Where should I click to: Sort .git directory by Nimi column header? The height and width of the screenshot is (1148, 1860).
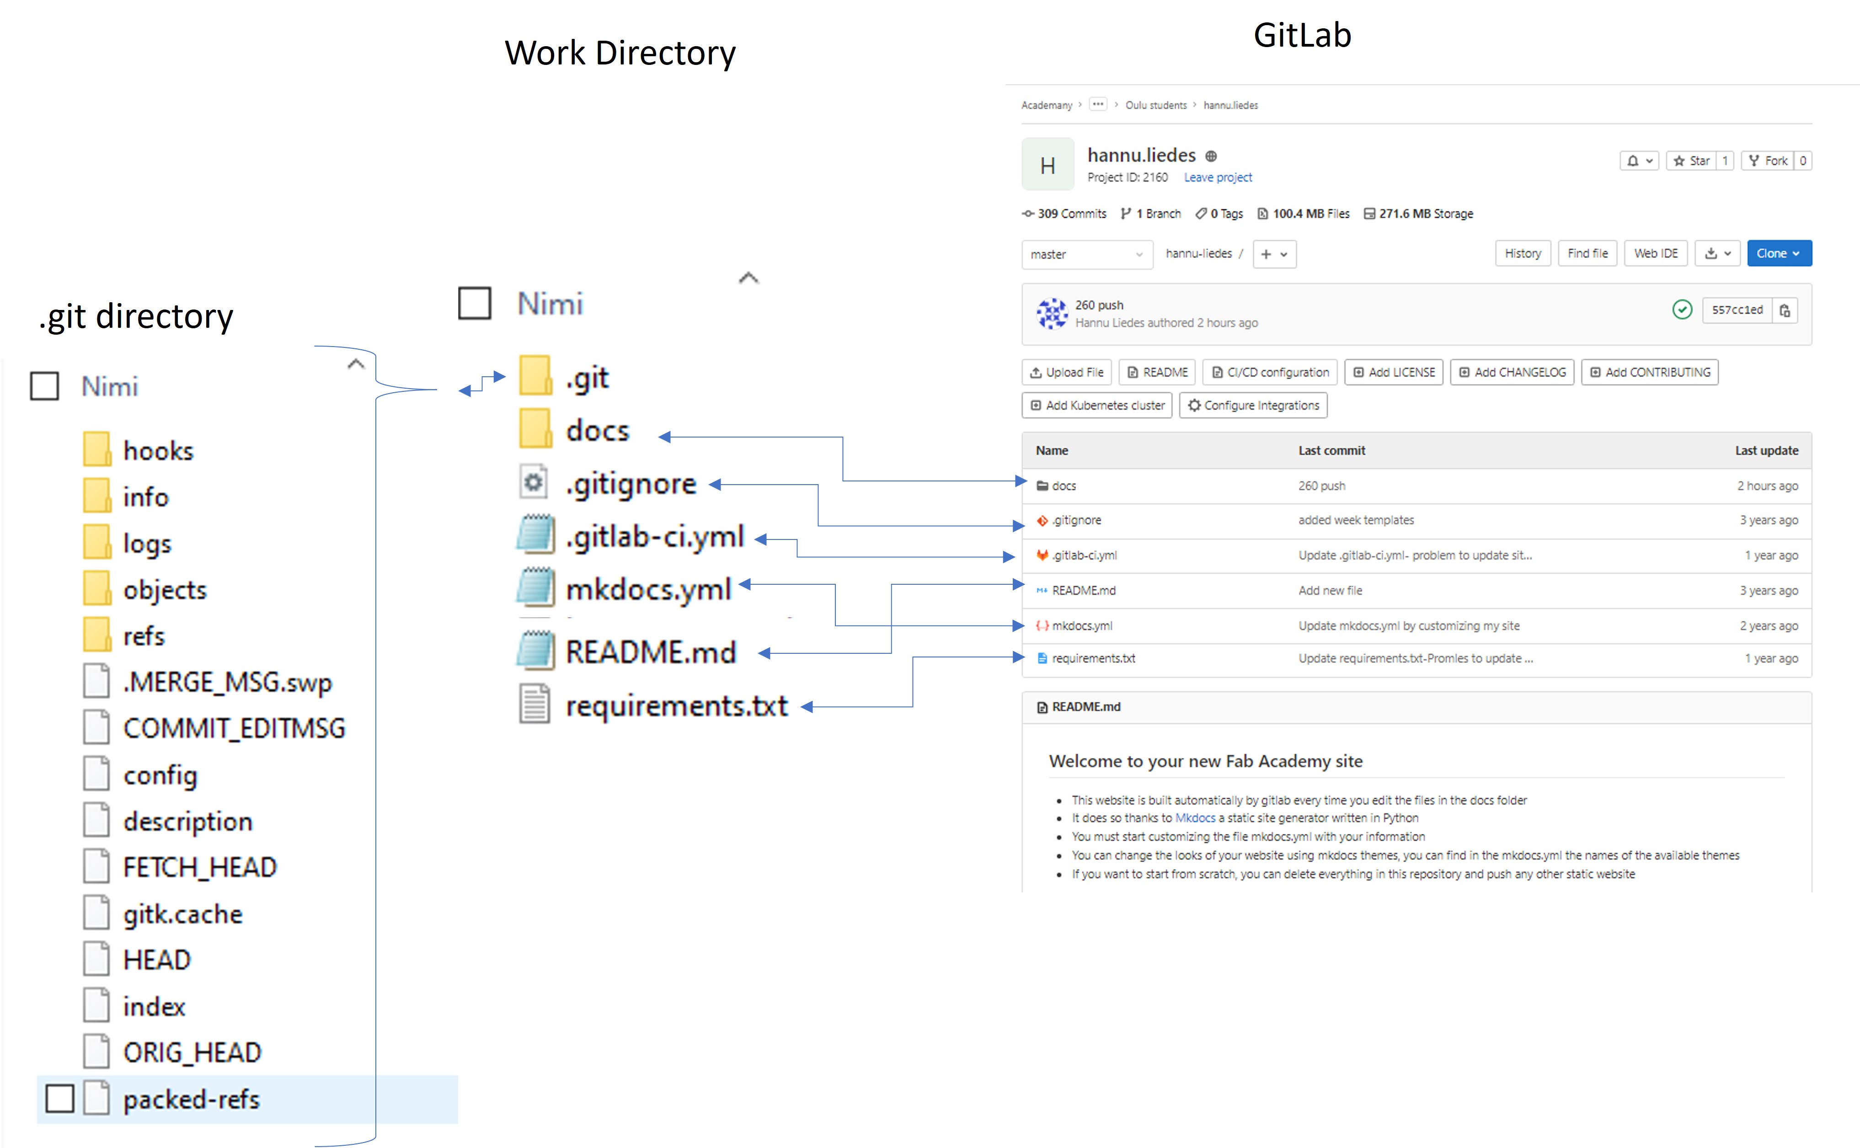pos(110,386)
